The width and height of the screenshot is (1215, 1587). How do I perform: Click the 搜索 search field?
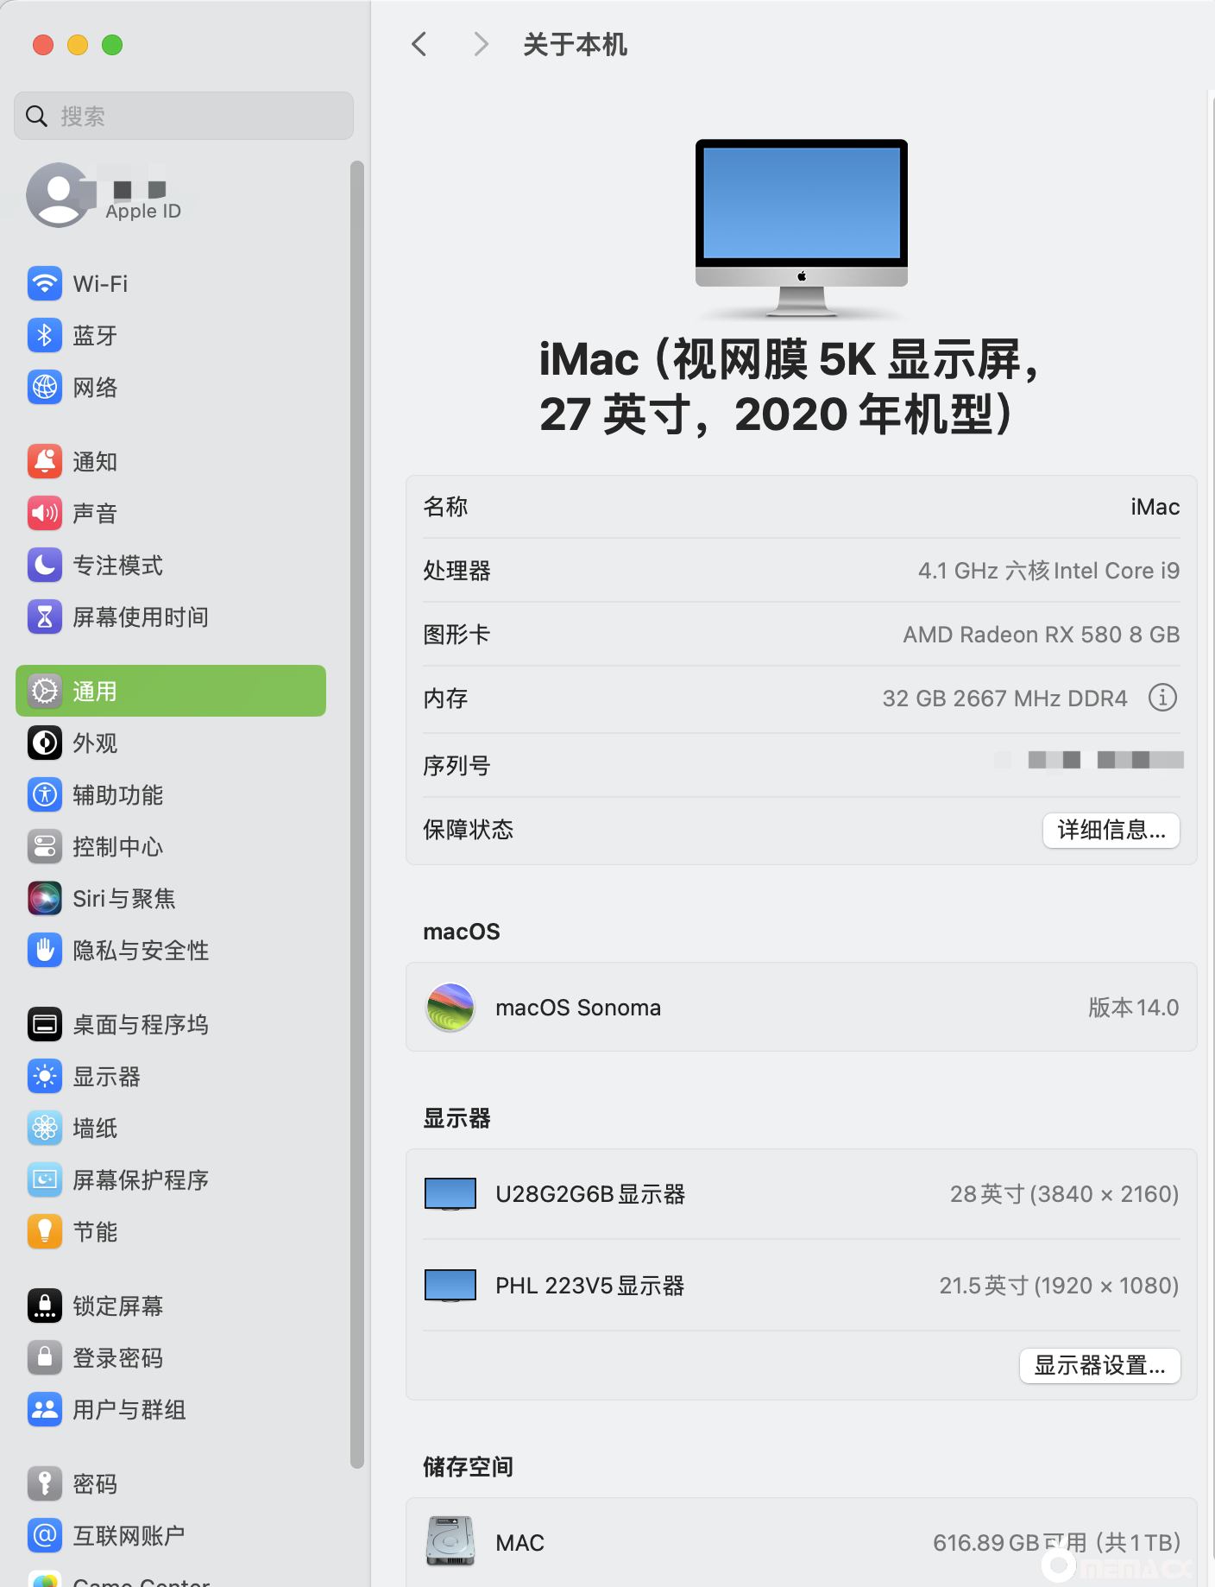pyautogui.click(x=184, y=116)
